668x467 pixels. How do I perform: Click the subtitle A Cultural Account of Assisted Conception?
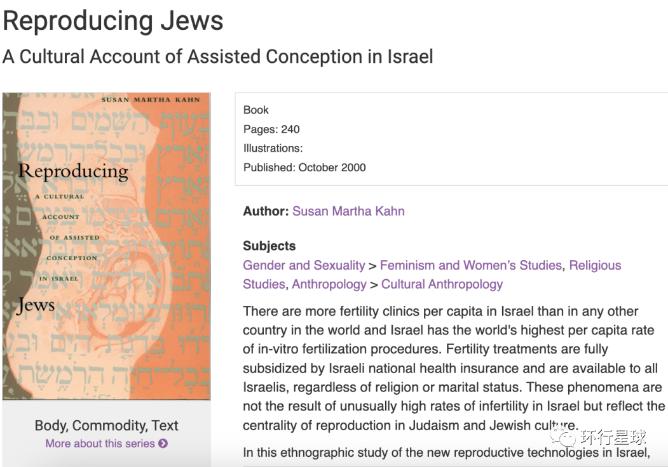click(217, 56)
